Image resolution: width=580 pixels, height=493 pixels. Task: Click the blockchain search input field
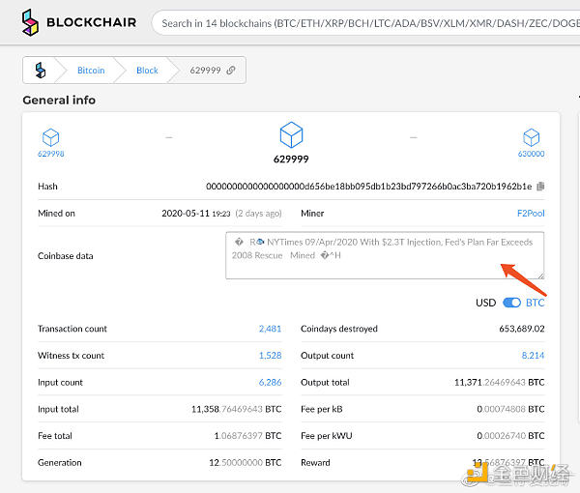coord(367,22)
